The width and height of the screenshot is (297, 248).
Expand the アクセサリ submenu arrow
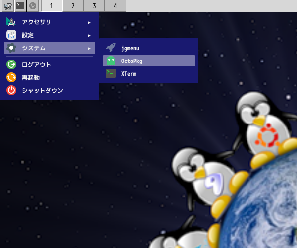(x=89, y=23)
